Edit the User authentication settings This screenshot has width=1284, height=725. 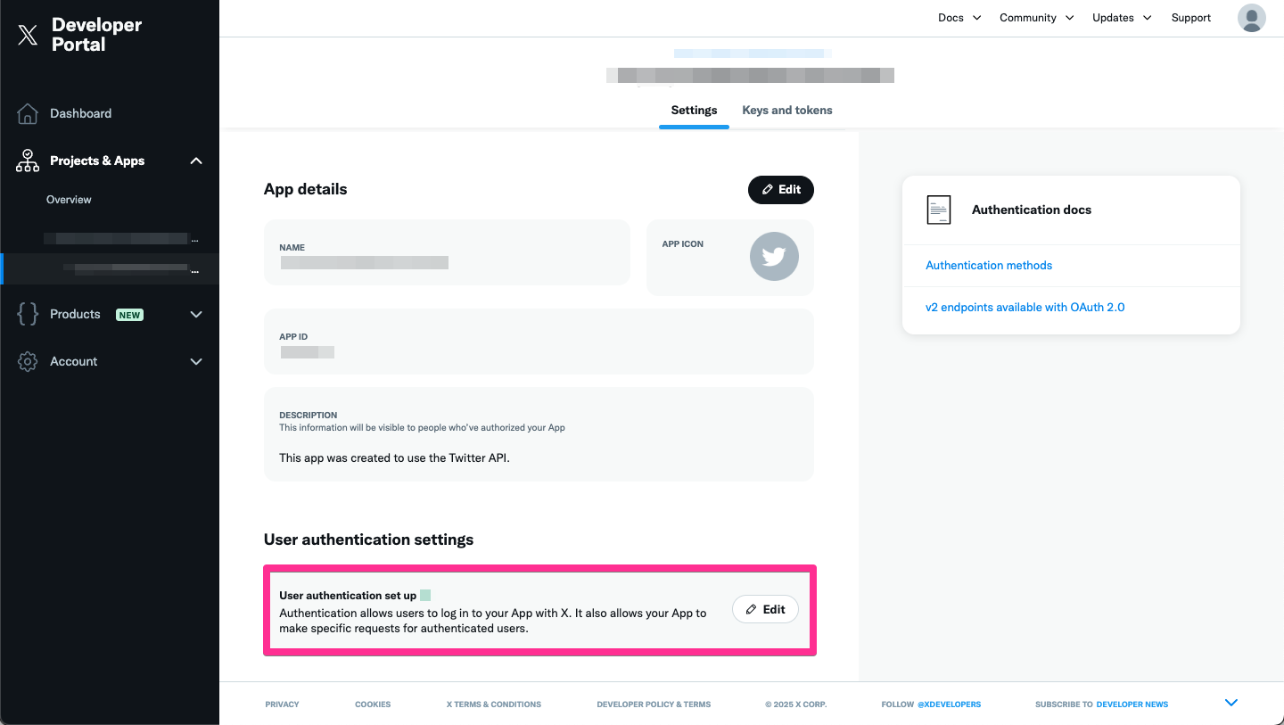pos(765,609)
